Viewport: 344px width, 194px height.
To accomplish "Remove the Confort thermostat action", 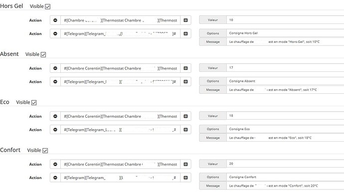I will click(55, 164).
